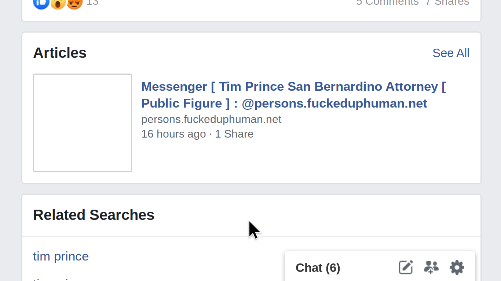Open chat settings gear icon
Viewport: 501px width, 281px height.
(457, 267)
